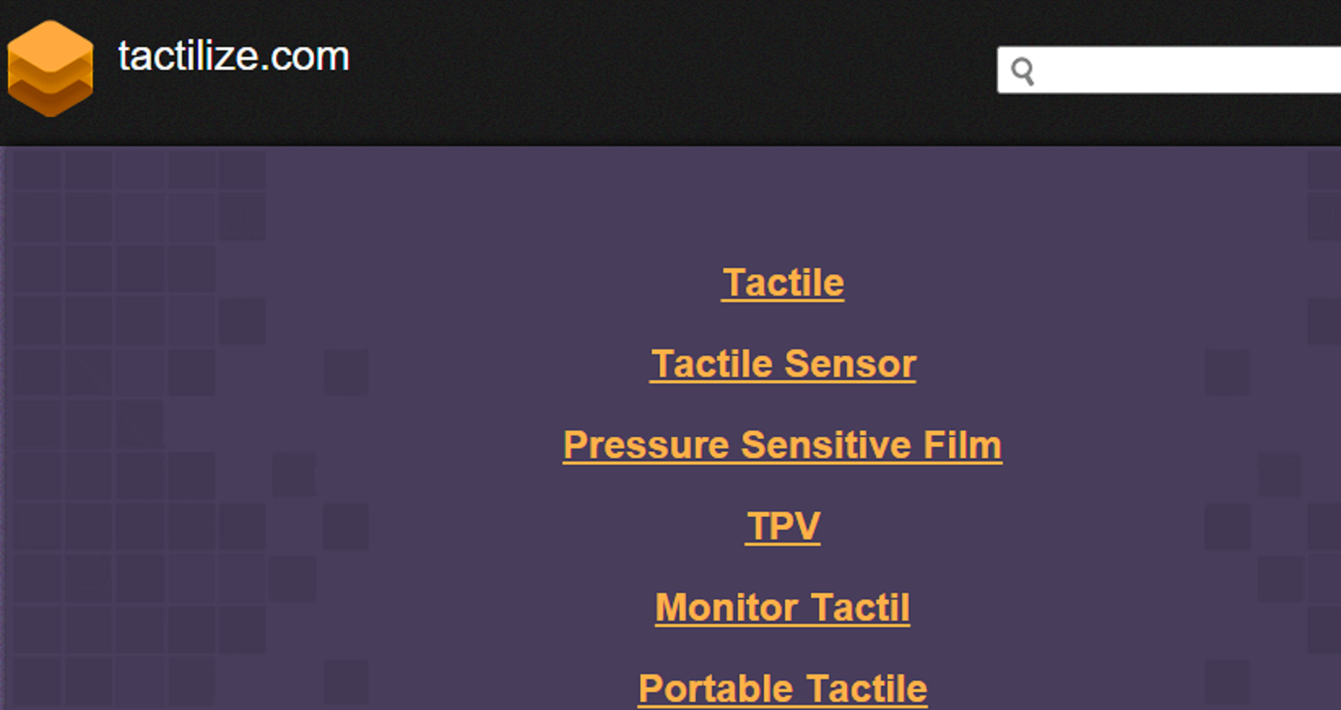The width and height of the screenshot is (1341, 710).
Task: Select the Portable Tactile link
Action: (x=782, y=688)
